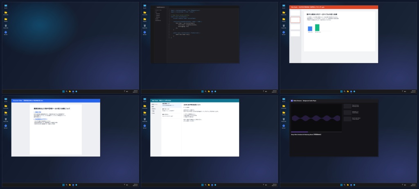Click the email subject heading in Mail Client reading pane
The width and height of the screenshot is (419, 189).
click(192, 105)
